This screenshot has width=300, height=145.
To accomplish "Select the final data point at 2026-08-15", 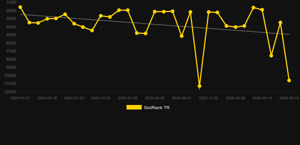I will pos(289,80).
